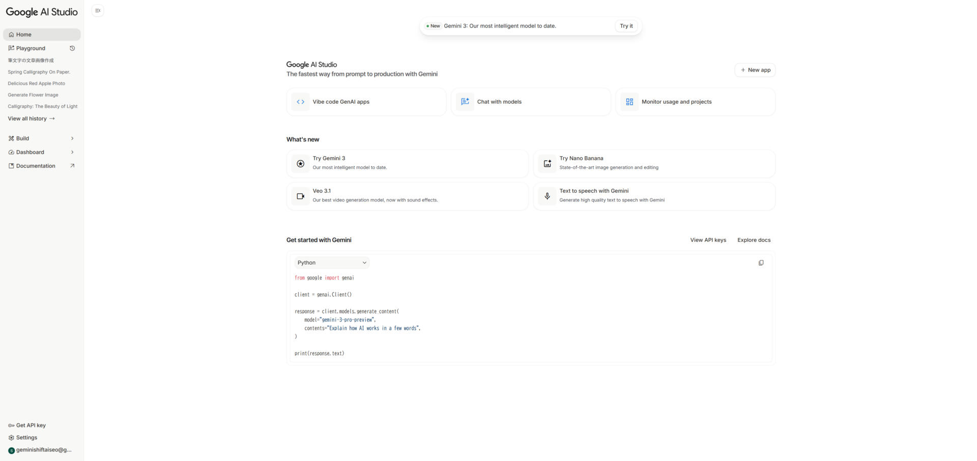Select the Nano Banana image-generation icon
977x461 pixels.
(x=547, y=163)
